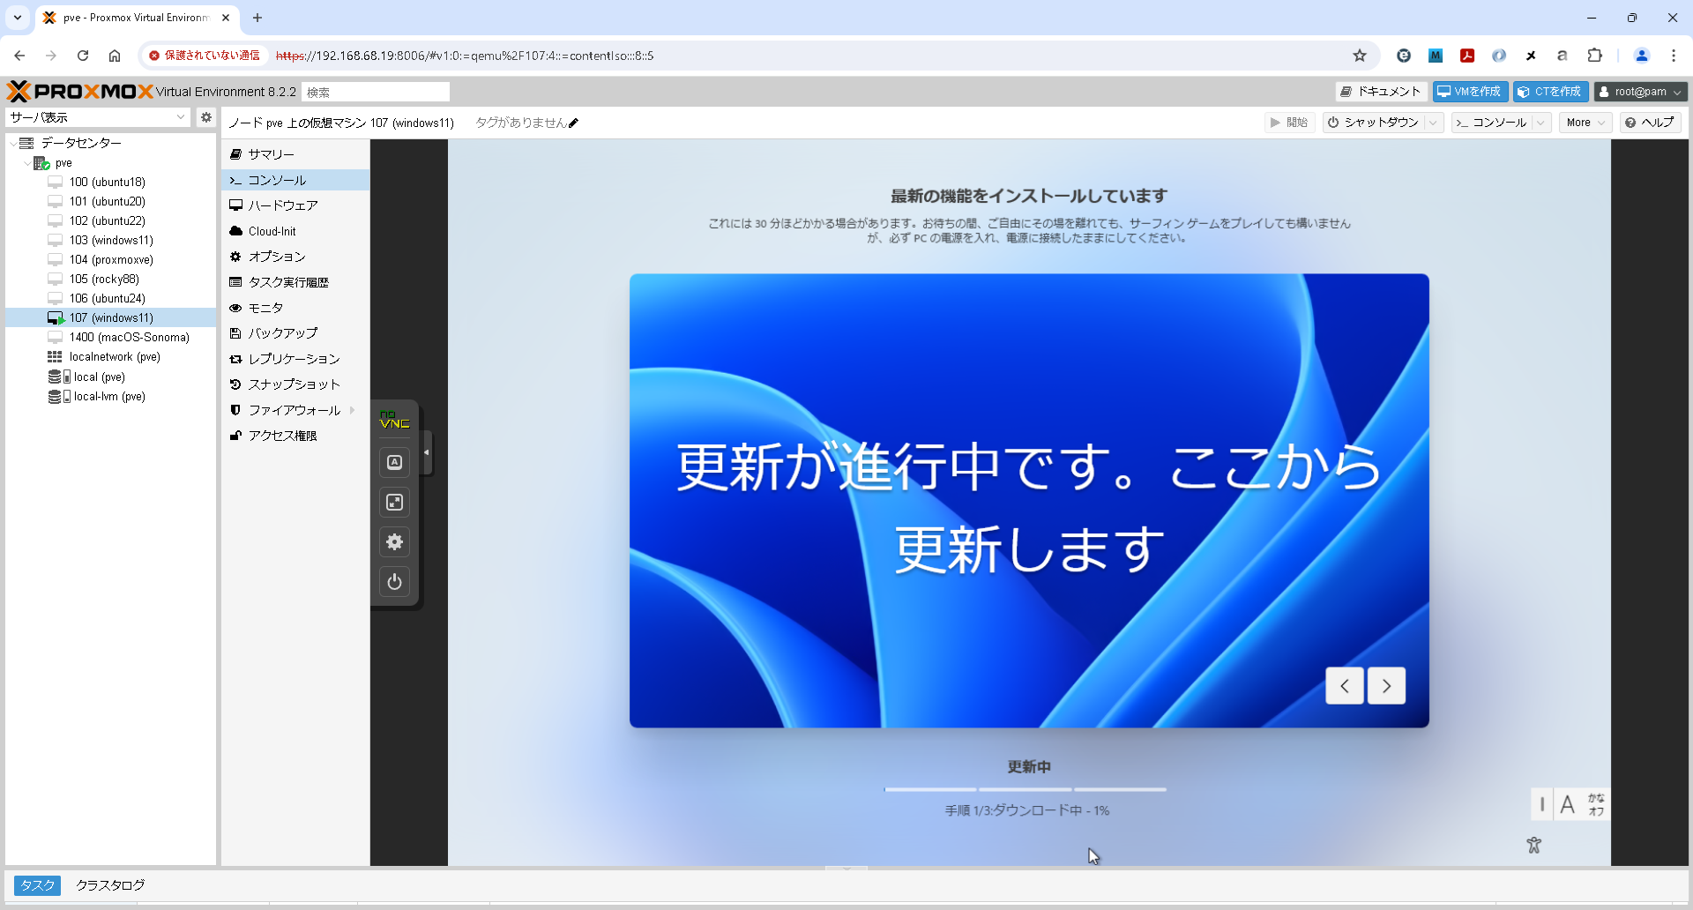Open the レプリケーション section
The height and width of the screenshot is (910, 1693).
pos(295,359)
